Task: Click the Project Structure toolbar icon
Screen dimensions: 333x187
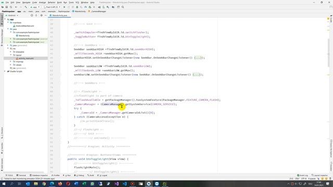Action: coord(113,7)
